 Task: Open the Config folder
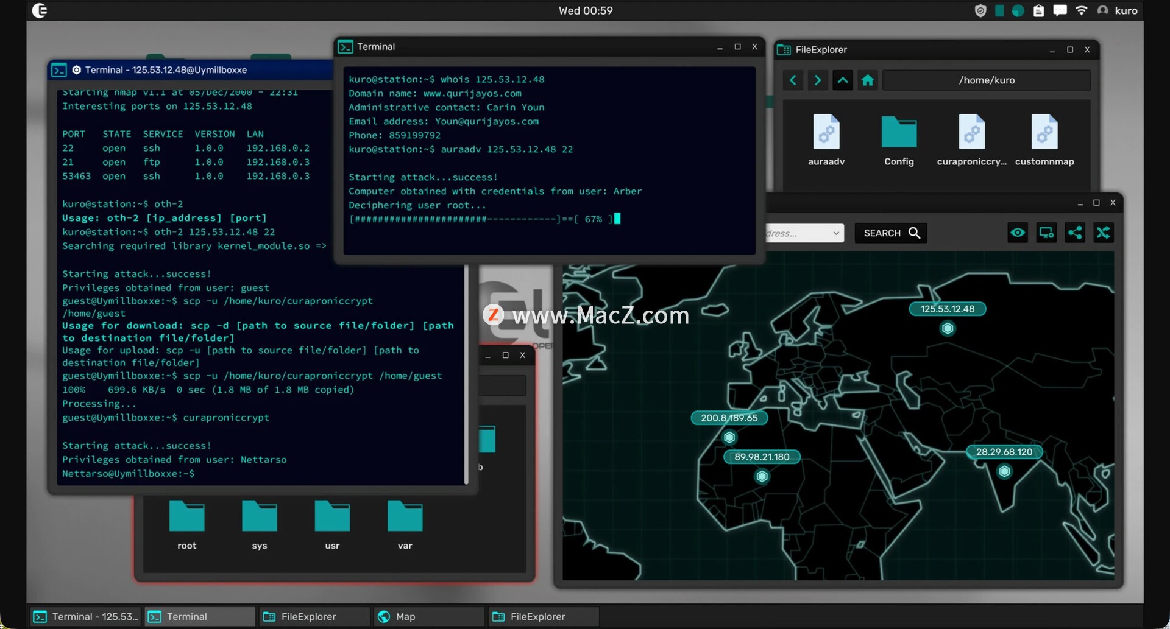click(899, 133)
